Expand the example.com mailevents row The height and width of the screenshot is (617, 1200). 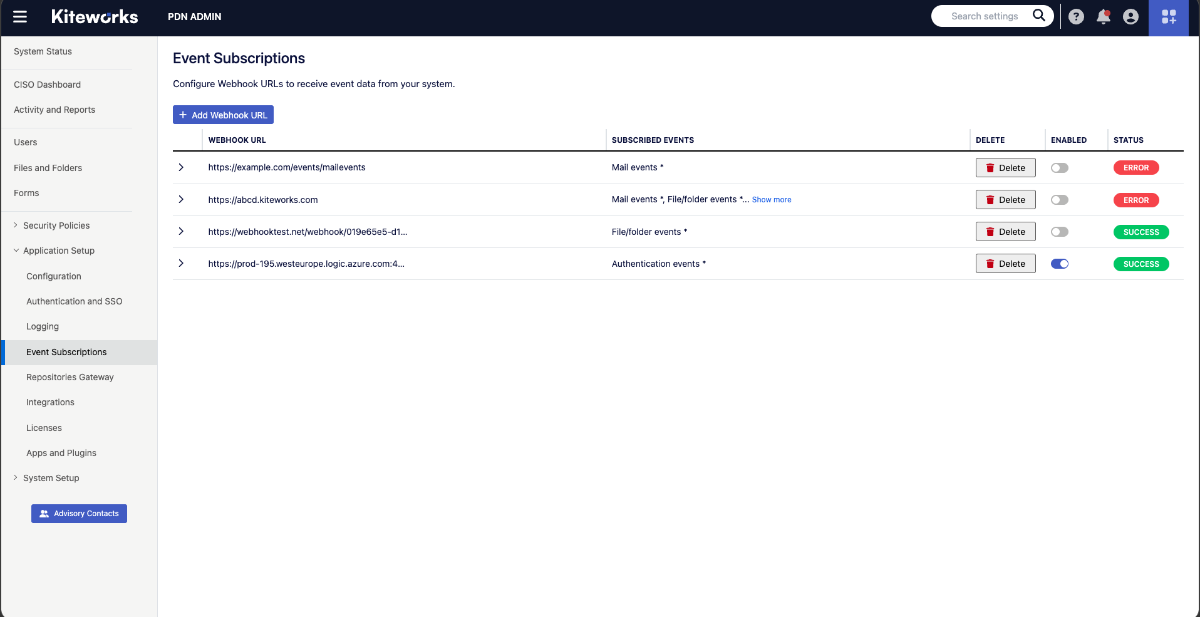pyautogui.click(x=181, y=167)
